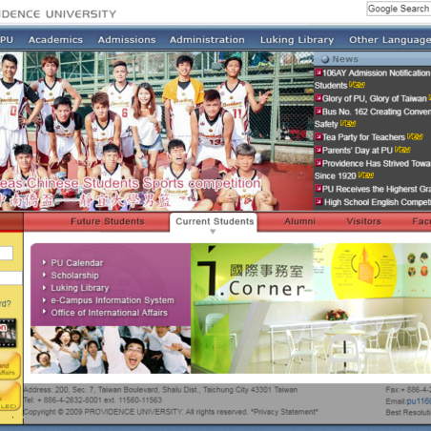This screenshot has height=431, width=431.
Task: Open e-Campus Information System link
Action: pos(113,300)
